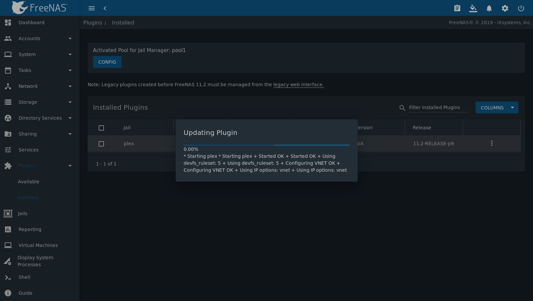533x301 pixels.
Task: Check the select-all checkbox in the table header
Action: pos(101,128)
